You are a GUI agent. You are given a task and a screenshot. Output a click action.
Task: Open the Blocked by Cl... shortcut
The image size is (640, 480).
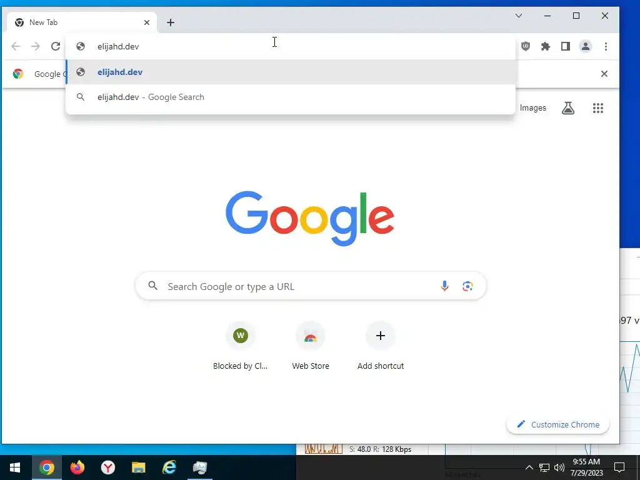[241, 346]
